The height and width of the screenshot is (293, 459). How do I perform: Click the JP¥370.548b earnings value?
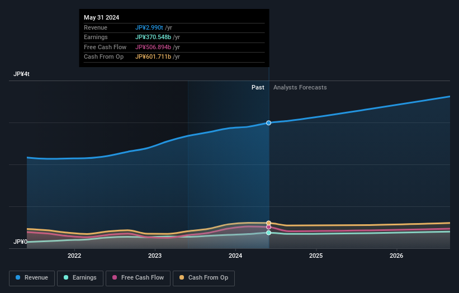pyautogui.click(x=153, y=37)
